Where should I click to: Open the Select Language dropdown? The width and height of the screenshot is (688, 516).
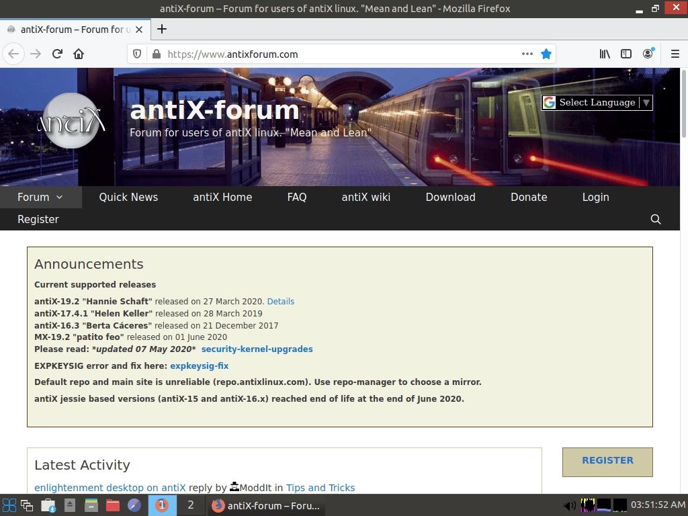point(597,103)
